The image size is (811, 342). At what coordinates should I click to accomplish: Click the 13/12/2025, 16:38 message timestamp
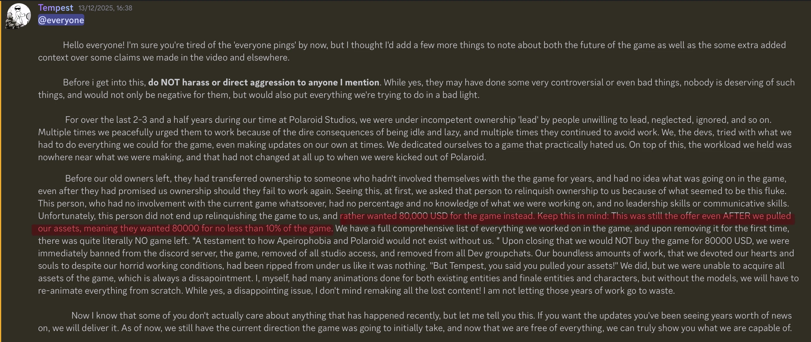click(105, 8)
